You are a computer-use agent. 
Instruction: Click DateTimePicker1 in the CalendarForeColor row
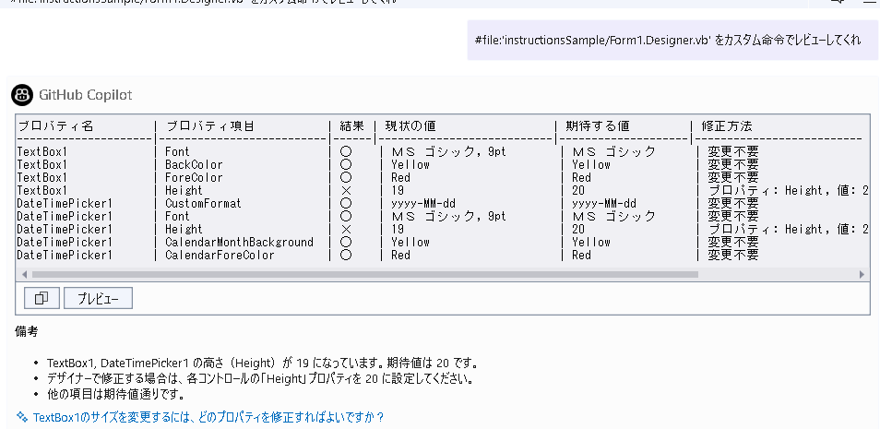(65, 255)
